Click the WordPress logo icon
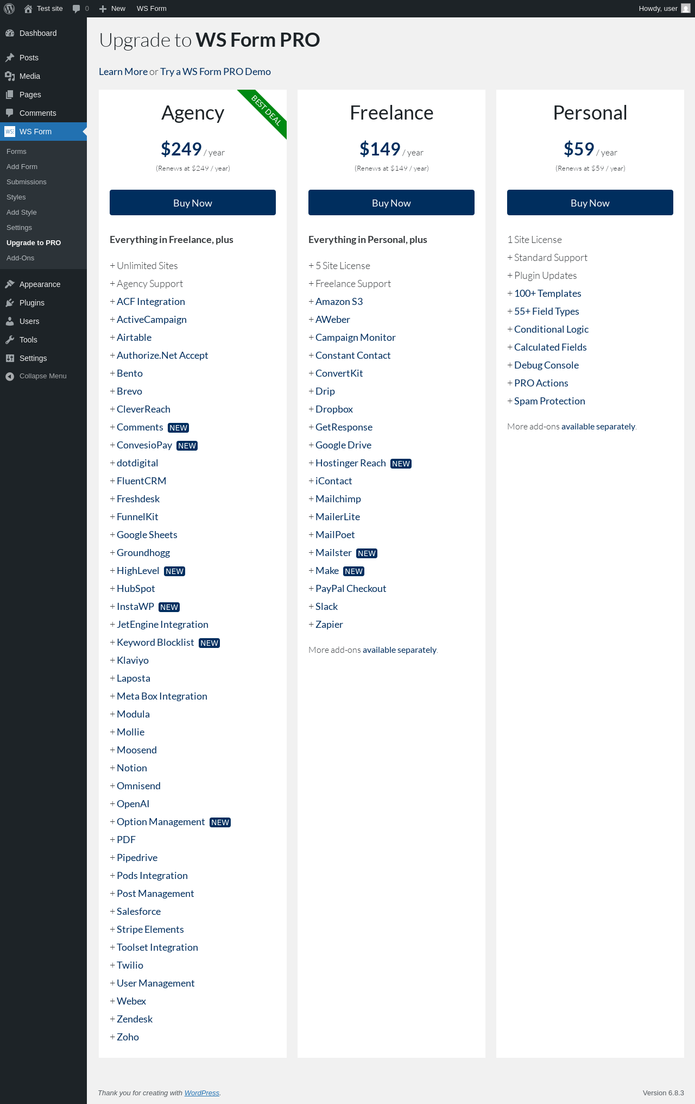The height and width of the screenshot is (1104, 695). click(9, 9)
